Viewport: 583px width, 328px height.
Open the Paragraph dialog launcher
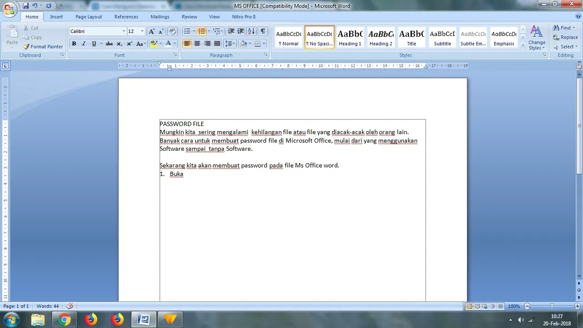[x=266, y=55]
